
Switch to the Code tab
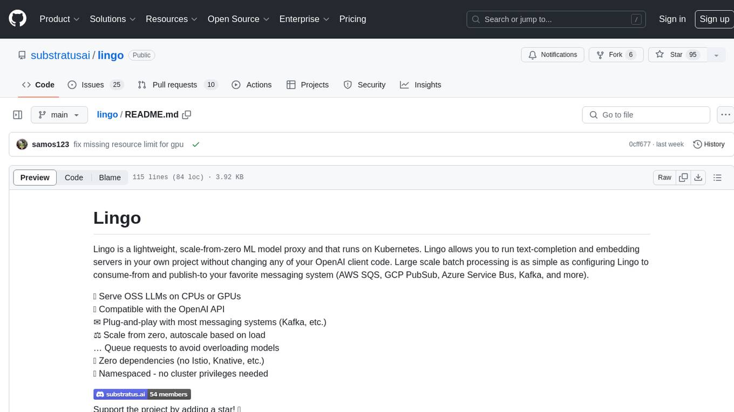38,85
